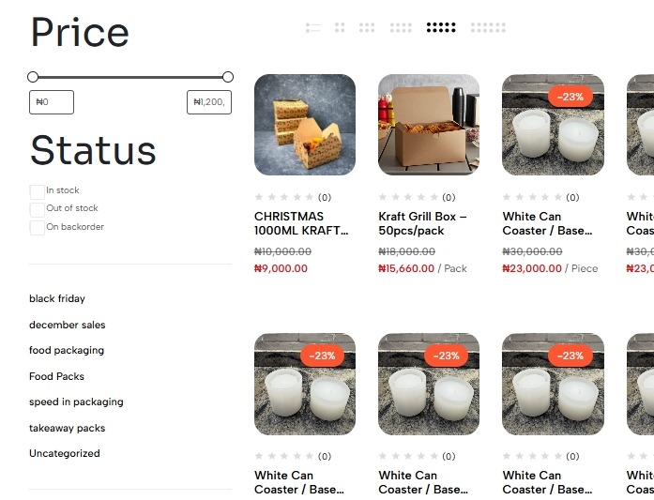This screenshot has width=654, height=500.
Task: Select the four-column grid view icon
Action: [401, 28]
